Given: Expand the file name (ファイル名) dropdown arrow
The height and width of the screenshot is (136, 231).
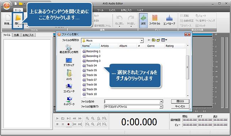Looking at the screenshot, I should coord(161,101).
